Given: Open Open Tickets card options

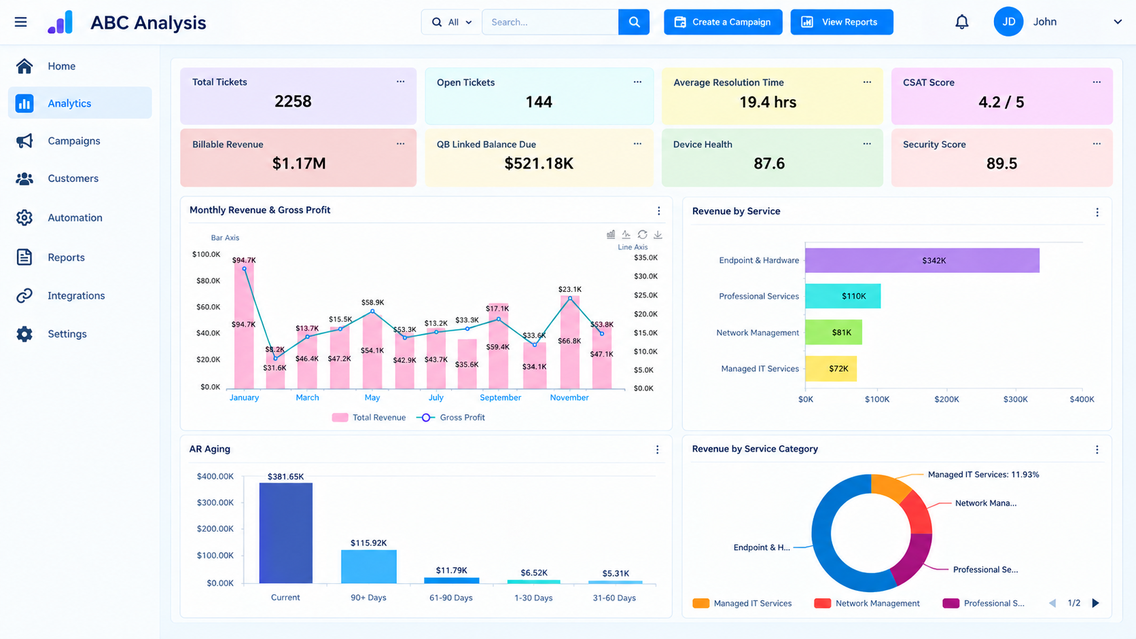Looking at the screenshot, I should tap(637, 81).
